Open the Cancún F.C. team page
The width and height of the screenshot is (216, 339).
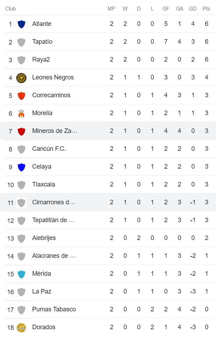49,149
